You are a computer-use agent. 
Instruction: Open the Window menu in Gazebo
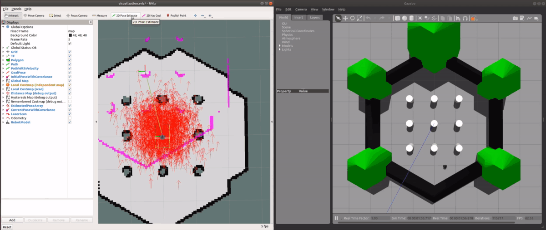[328, 9]
